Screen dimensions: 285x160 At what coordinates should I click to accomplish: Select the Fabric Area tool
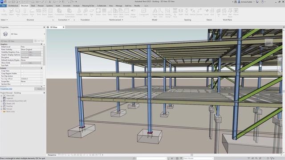tap(115, 13)
